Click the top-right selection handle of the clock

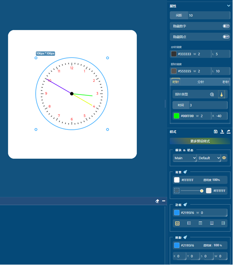[107, 58]
